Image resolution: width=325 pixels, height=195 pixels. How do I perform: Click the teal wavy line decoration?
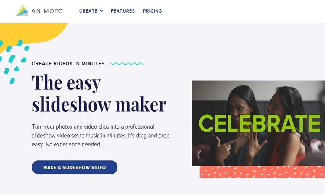click(127, 64)
